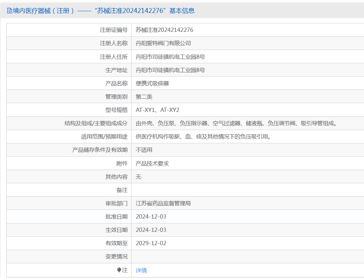Select the registrant name 丹阳爱特阀门有限公司
Screen dimensions: 364x278
[163, 43]
